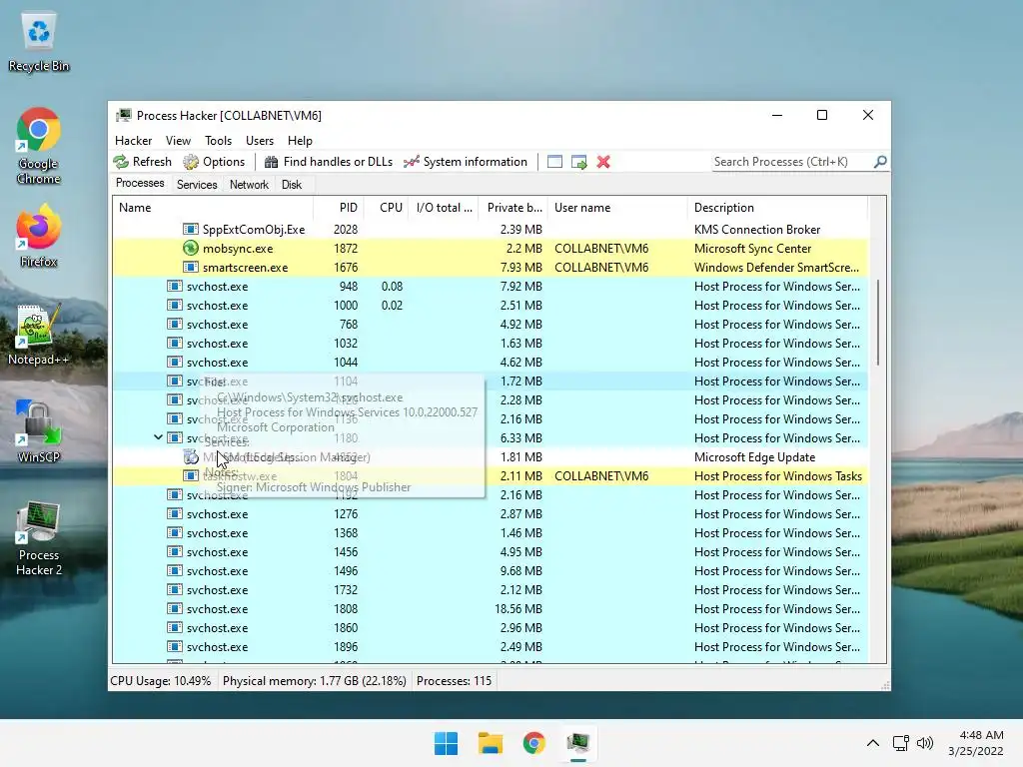Click icon of svchost.exe PID 1044
This screenshot has height=767, width=1023.
click(174, 362)
